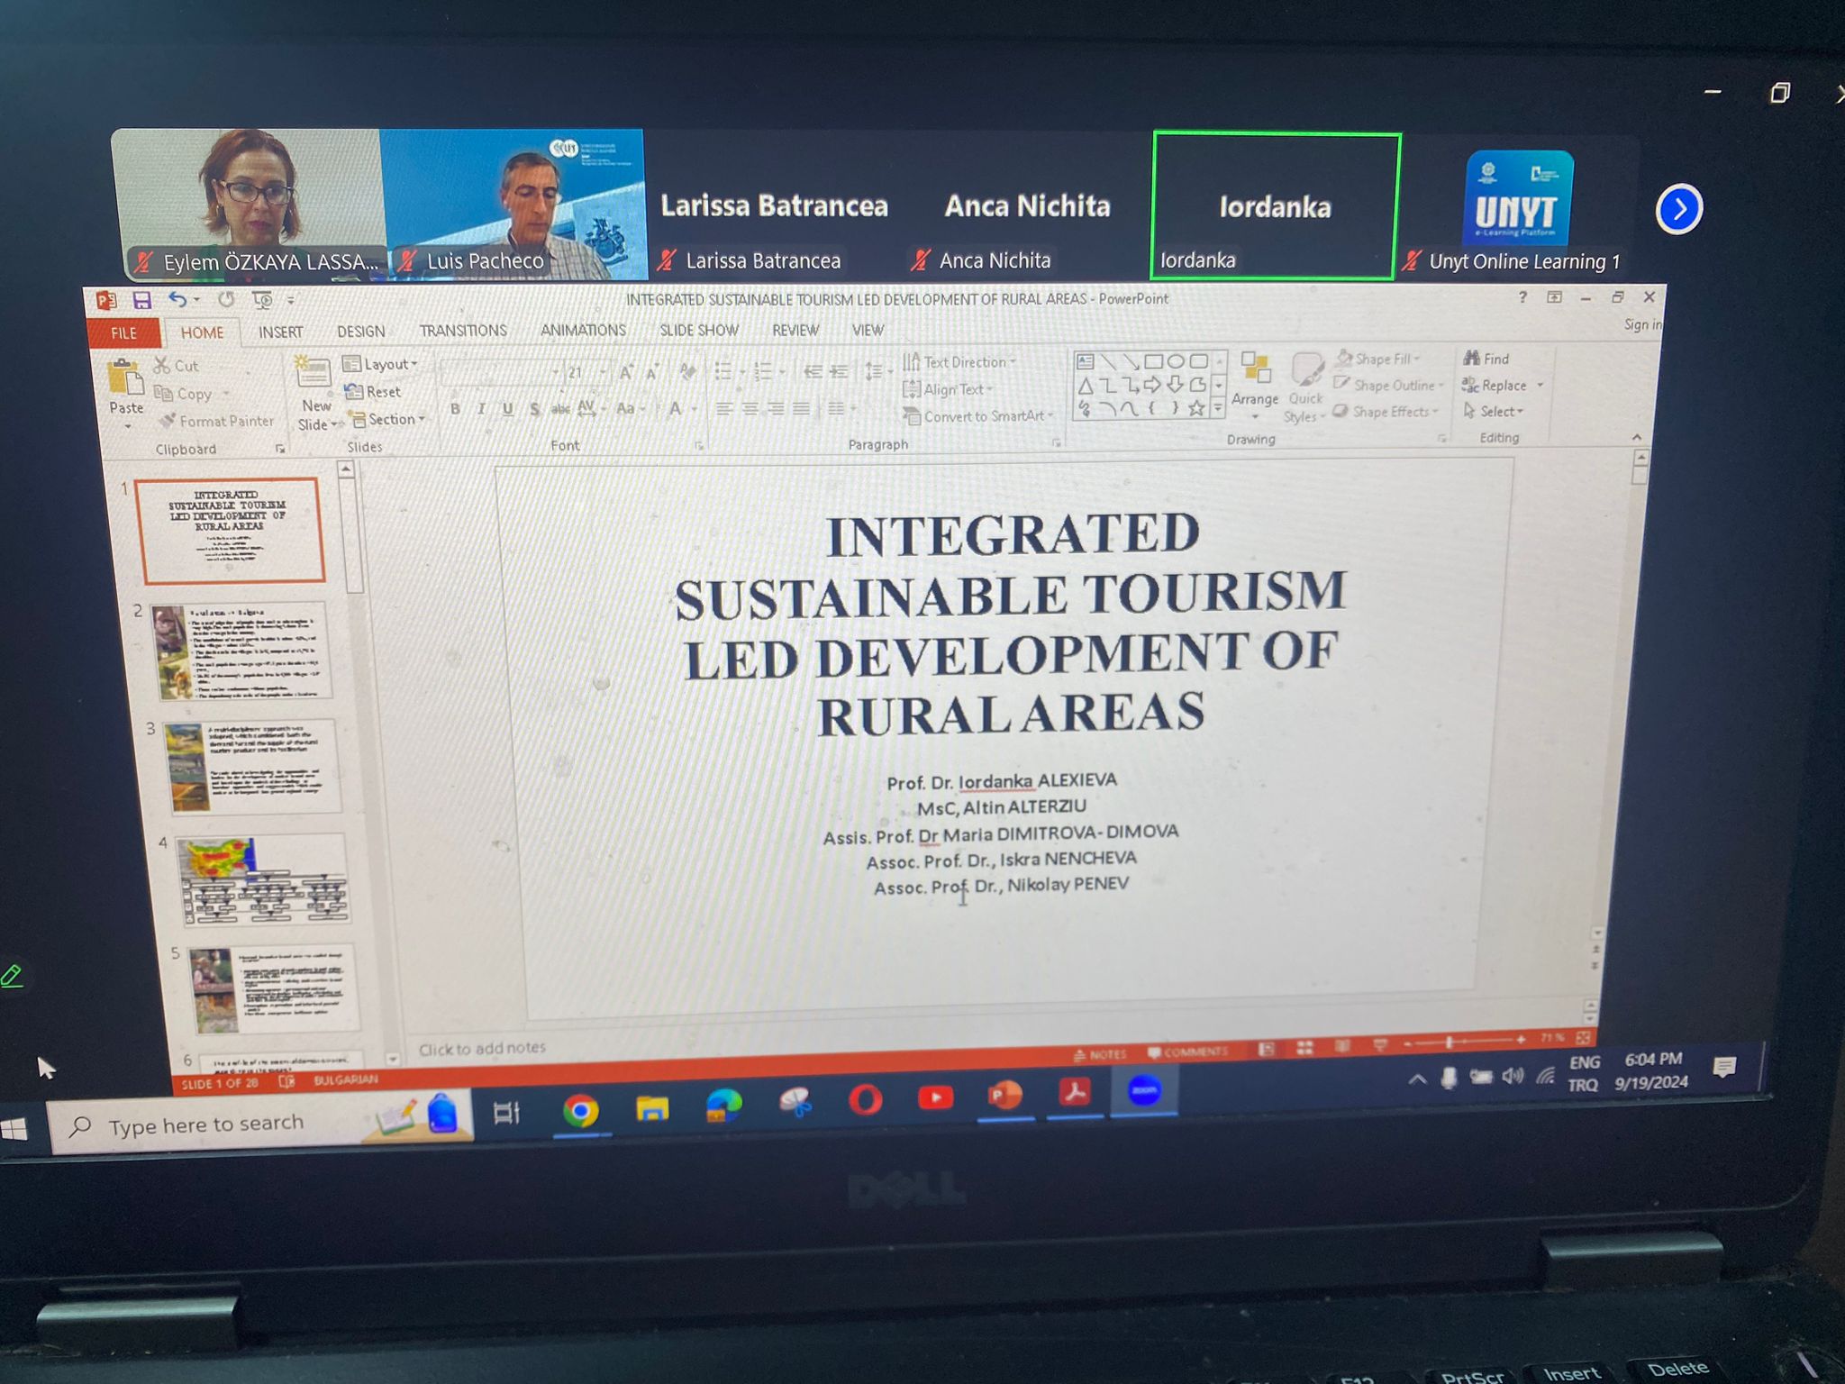Open the Align Text dropdown
This screenshot has width=1845, height=1384.
coord(948,389)
